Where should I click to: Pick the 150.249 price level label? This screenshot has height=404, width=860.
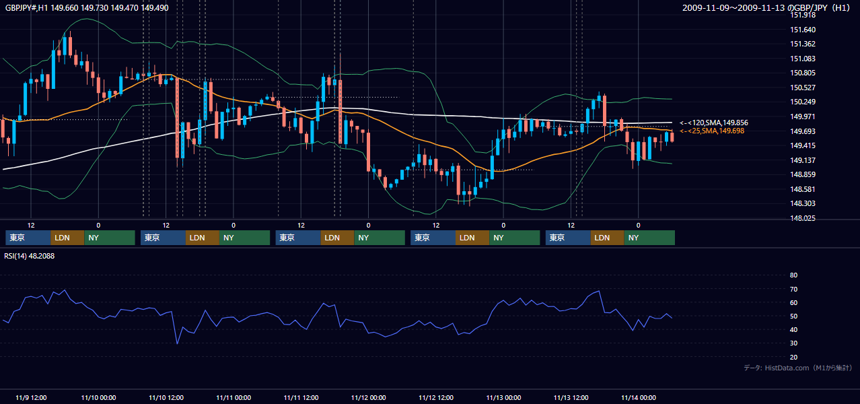click(803, 102)
